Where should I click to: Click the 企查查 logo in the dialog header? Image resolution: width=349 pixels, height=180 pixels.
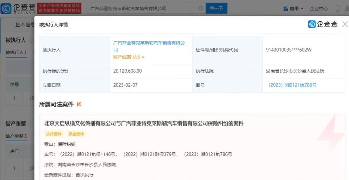coord(323,24)
